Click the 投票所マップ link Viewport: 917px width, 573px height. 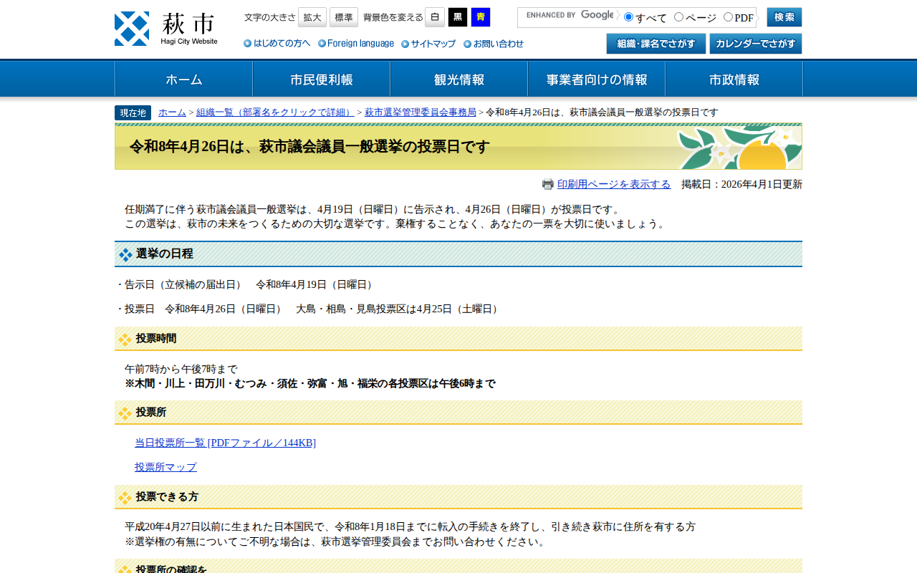[165, 466]
